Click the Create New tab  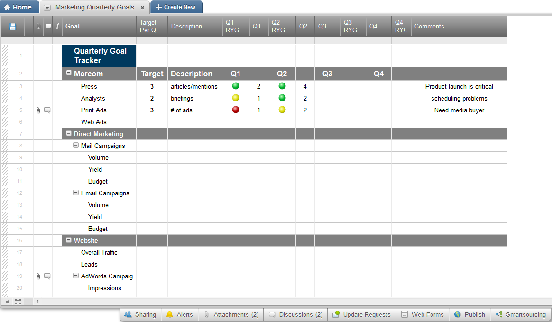(176, 7)
